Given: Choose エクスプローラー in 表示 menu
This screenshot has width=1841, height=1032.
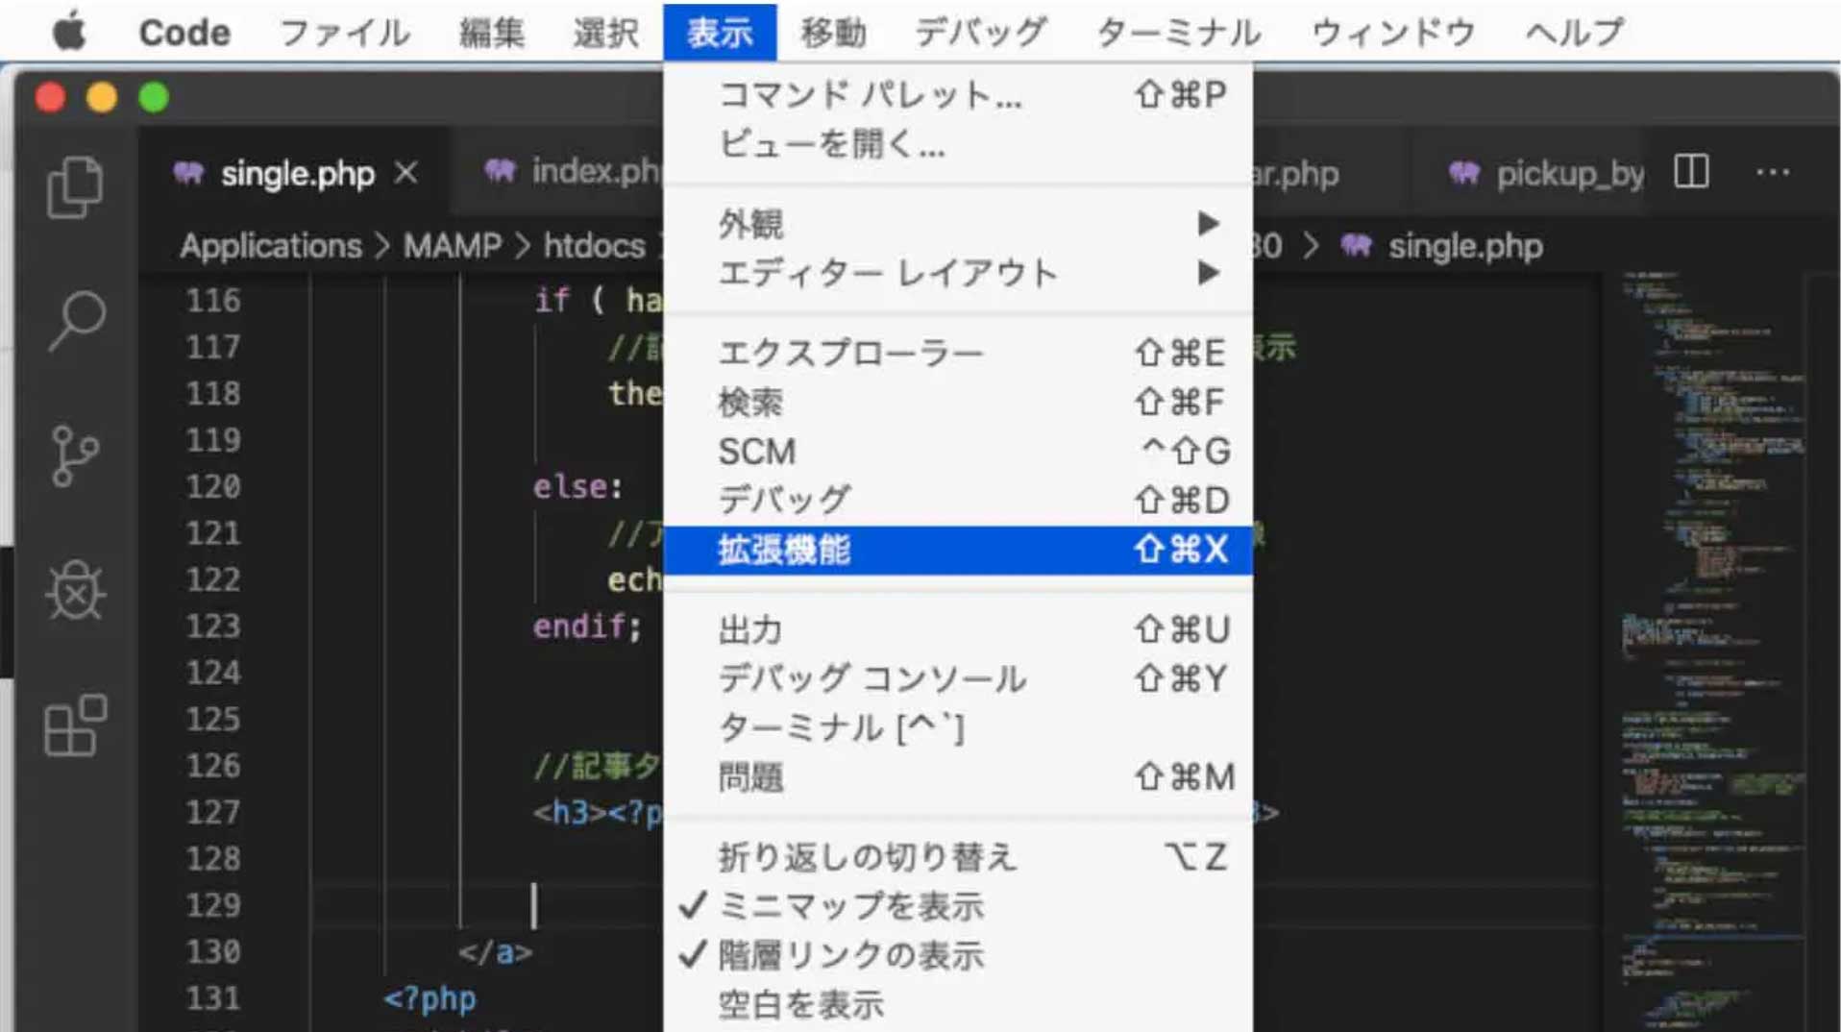Looking at the screenshot, I should 958,353.
